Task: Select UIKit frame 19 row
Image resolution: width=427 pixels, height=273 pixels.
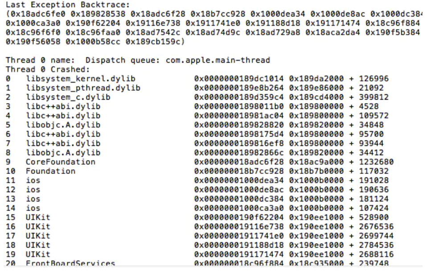Action: point(200,254)
